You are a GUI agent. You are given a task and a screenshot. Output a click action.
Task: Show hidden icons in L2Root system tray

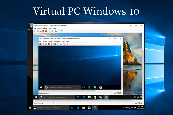click(132, 97)
